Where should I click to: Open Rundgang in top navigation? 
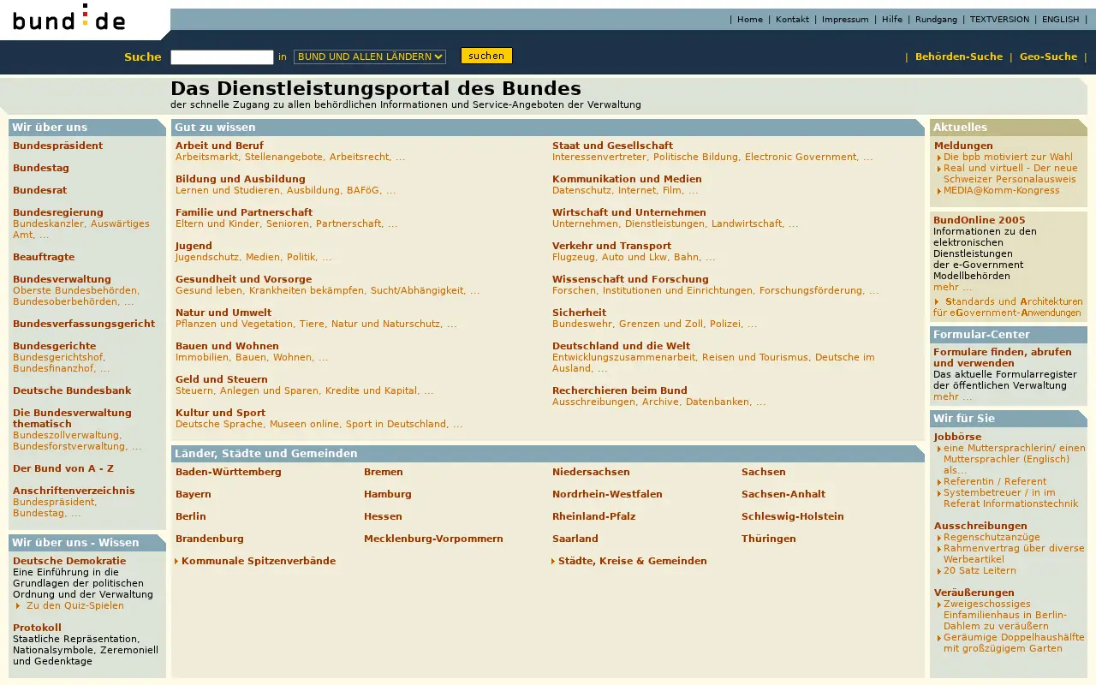[x=936, y=20]
